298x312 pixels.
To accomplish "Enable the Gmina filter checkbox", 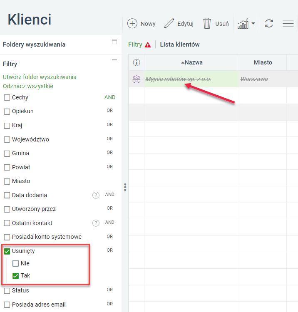I will (x=7, y=154).
